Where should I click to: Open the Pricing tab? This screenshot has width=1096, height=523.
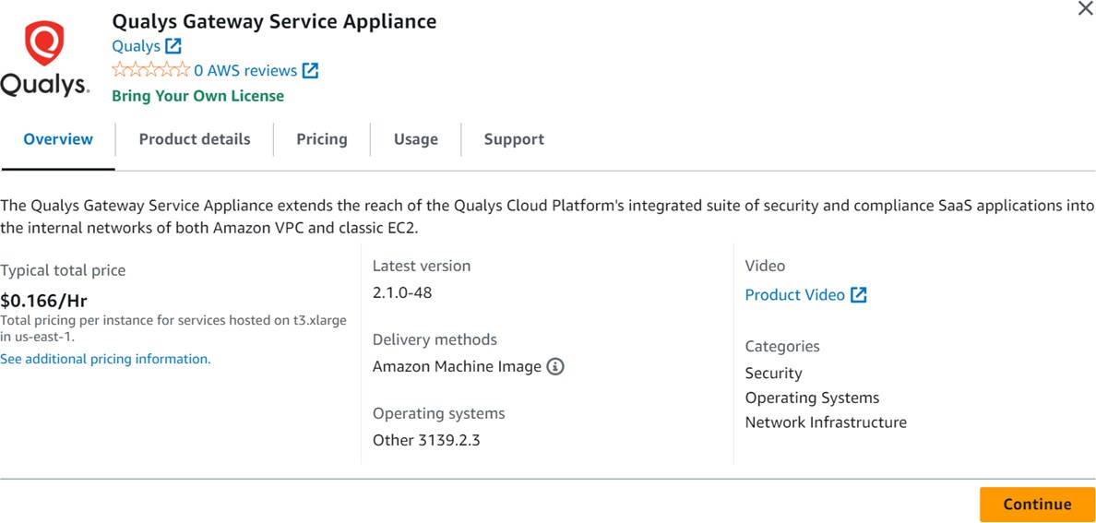(x=322, y=139)
